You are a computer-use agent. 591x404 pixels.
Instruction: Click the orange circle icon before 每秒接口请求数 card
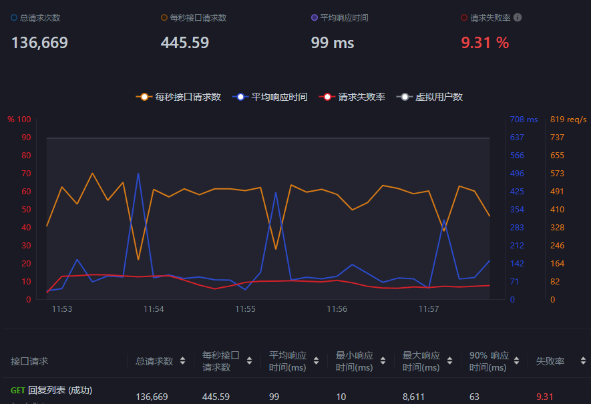coord(164,18)
